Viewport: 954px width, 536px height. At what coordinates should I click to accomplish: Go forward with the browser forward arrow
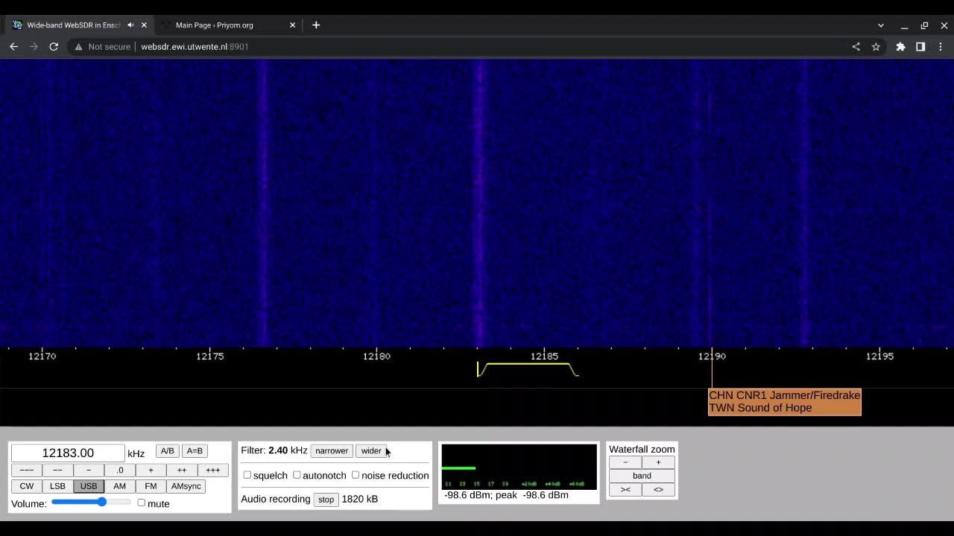pyautogui.click(x=34, y=46)
